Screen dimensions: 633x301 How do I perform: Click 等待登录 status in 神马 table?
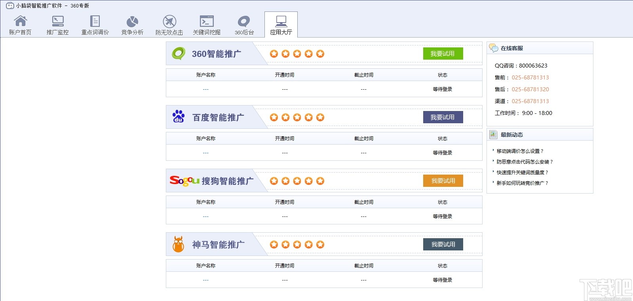(x=443, y=280)
